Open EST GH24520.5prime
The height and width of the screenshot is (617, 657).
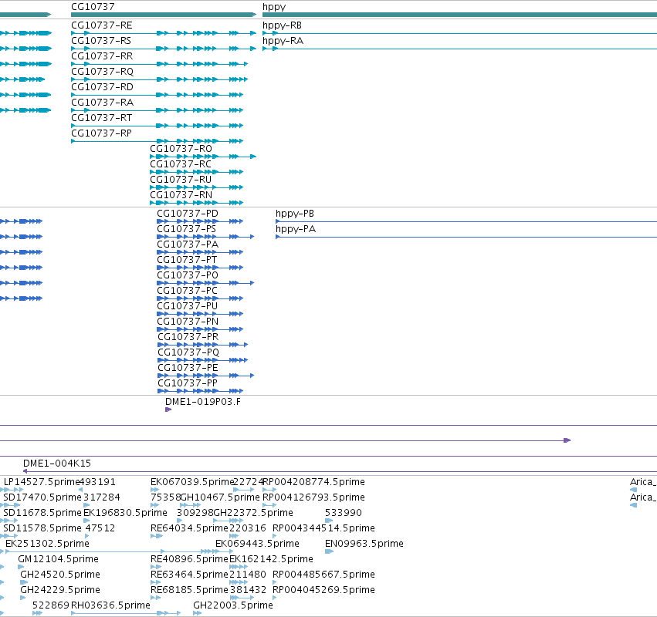(x=60, y=575)
